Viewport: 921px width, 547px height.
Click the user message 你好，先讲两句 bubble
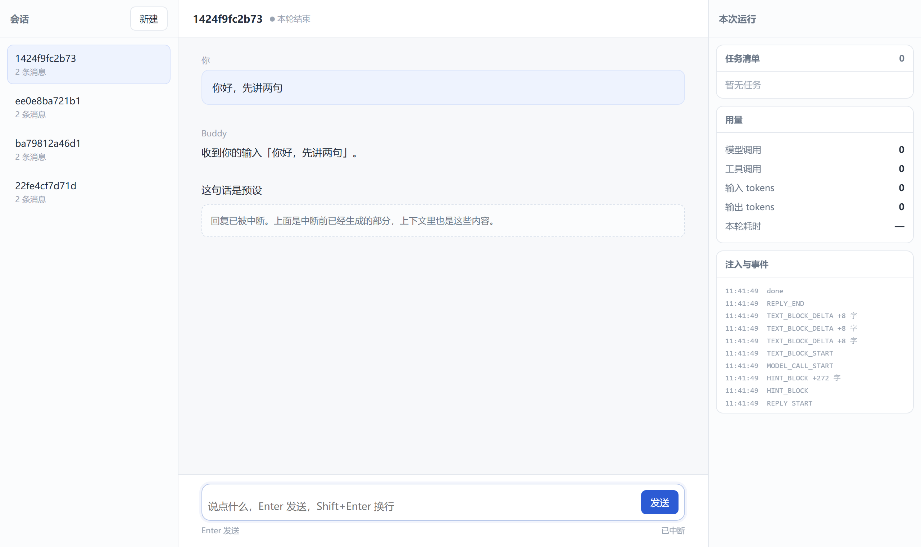coord(443,87)
